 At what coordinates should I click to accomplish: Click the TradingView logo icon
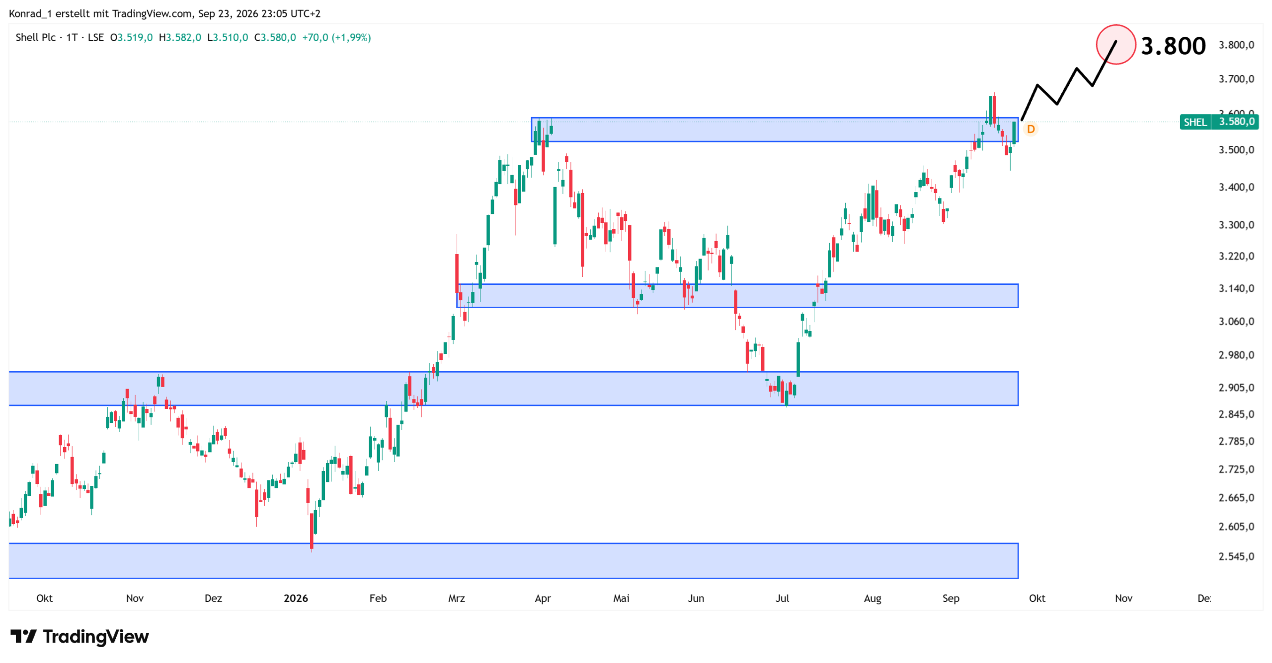coord(23,637)
